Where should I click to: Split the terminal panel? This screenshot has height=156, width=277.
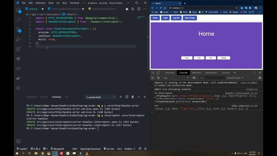coord(127,97)
